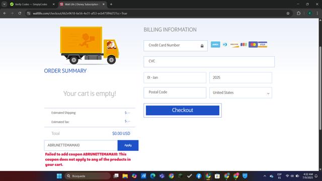322x181 pixels.
Task: Apply the coupon code
Action: pyautogui.click(x=128, y=145)
